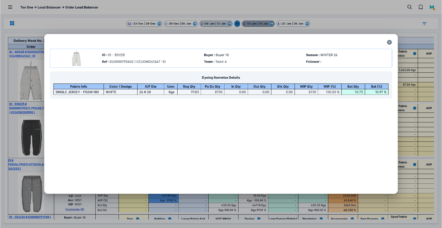
Task: Click the white pants thumbnail in dialog
Action: pyautogui.click(x=76, y=58)
